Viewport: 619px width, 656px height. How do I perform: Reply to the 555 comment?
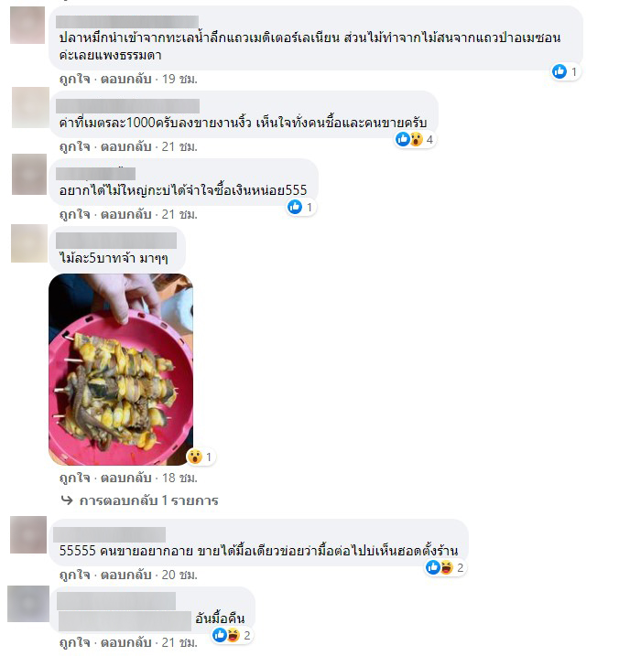(126, 214)
